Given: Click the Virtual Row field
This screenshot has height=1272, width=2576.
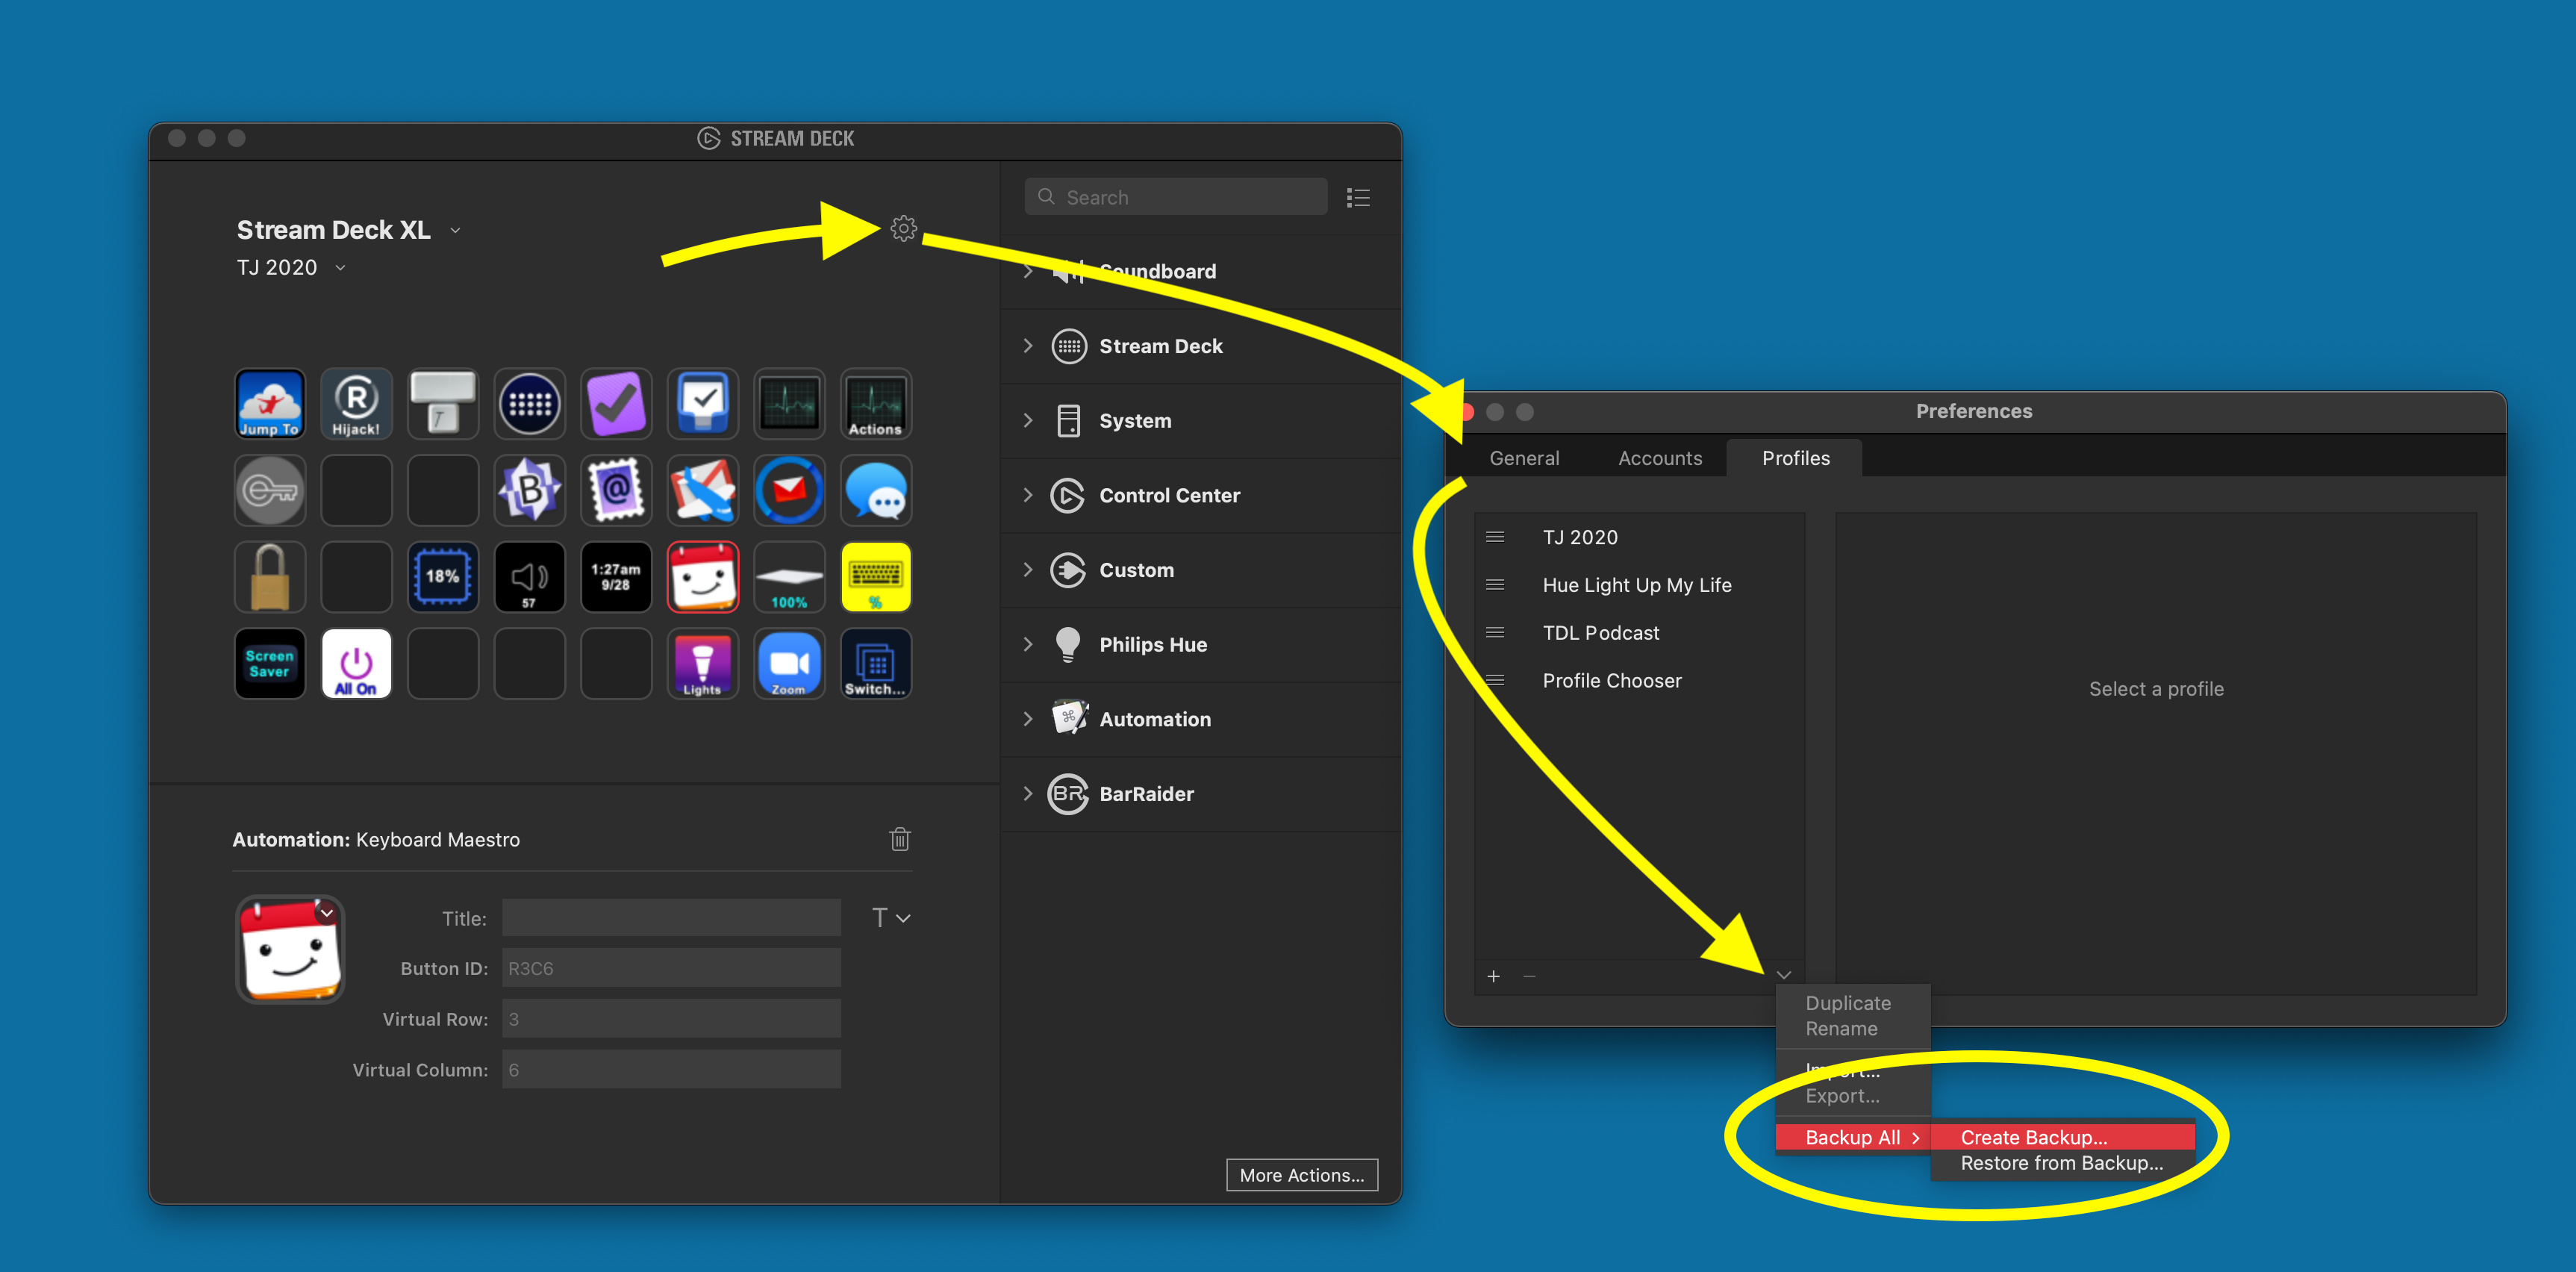Looking at the screenshot, I should coord(671,1019).
